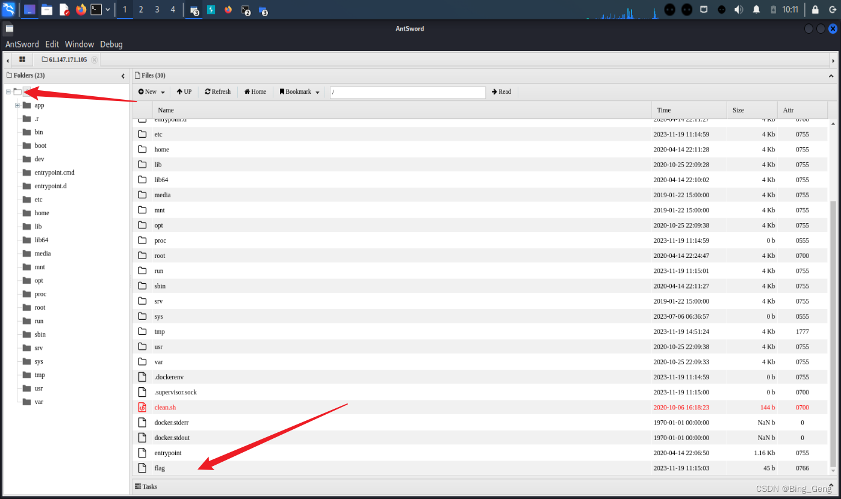Collapse the root folder node with the minus box

coord(8,91)
